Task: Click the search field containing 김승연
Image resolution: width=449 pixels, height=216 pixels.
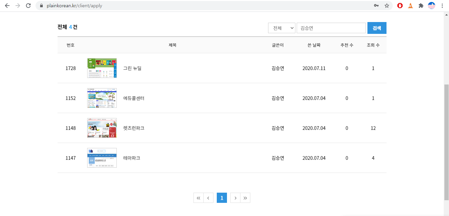Action: point(331,28)
